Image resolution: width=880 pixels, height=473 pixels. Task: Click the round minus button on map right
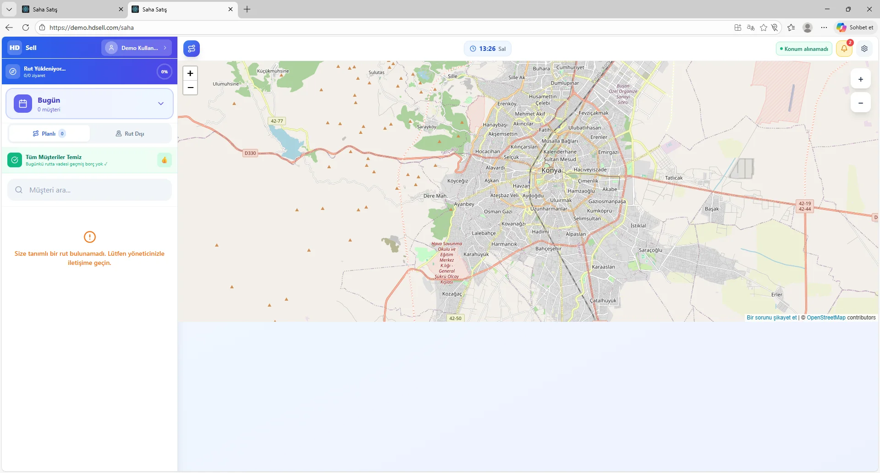tap(860, 103)
